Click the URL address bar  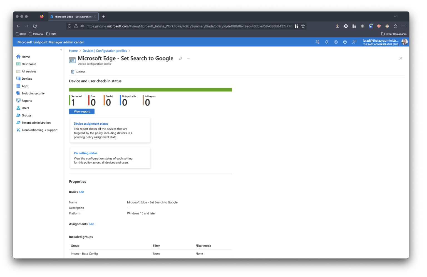tap(189, 26)
